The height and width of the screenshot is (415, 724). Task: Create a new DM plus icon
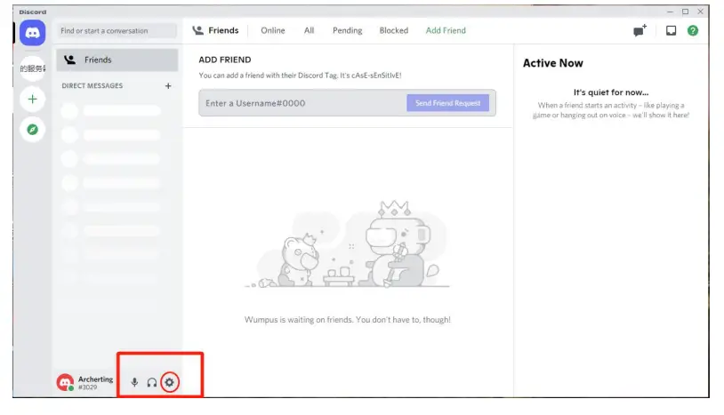coord(168,86)
